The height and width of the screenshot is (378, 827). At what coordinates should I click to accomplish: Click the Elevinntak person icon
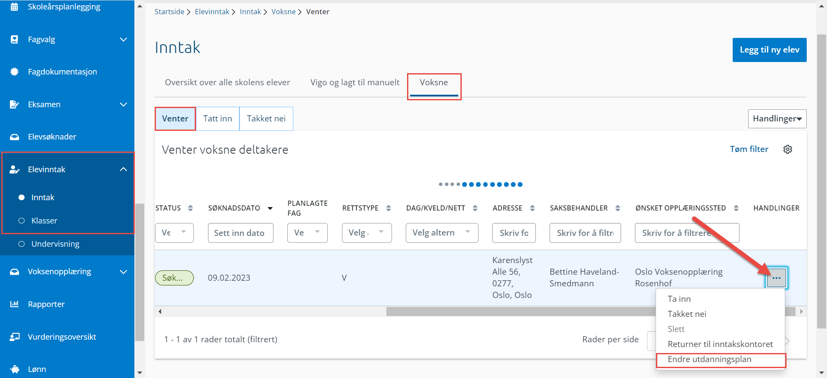tap(14, 169)
